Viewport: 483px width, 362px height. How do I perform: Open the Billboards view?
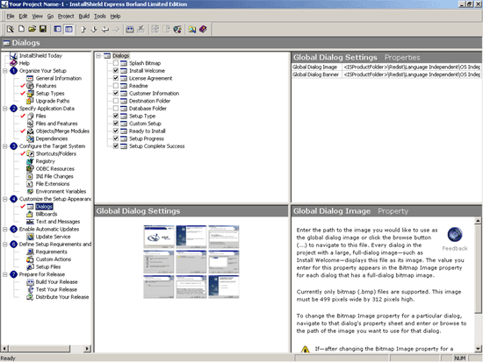click(47, 214)
